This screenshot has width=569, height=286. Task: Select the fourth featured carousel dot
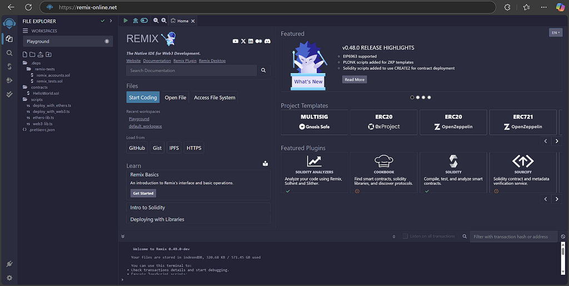click(x=430, y=98)
